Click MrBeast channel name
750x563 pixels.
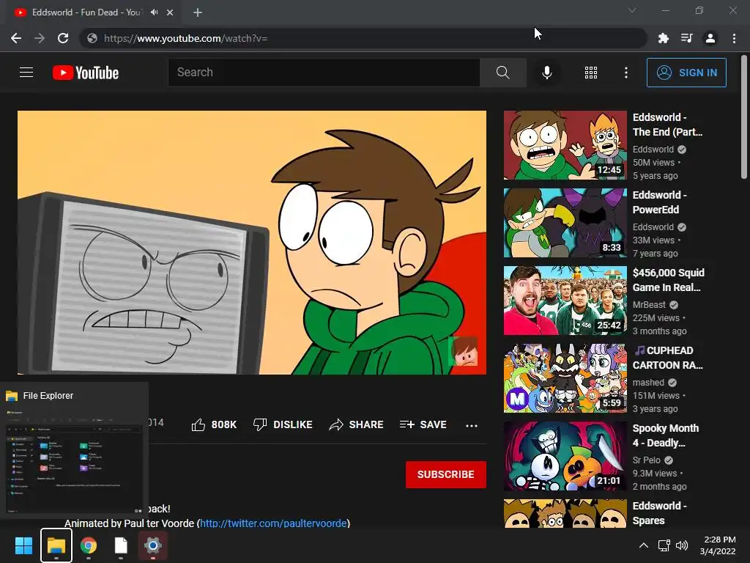point(649,304)
